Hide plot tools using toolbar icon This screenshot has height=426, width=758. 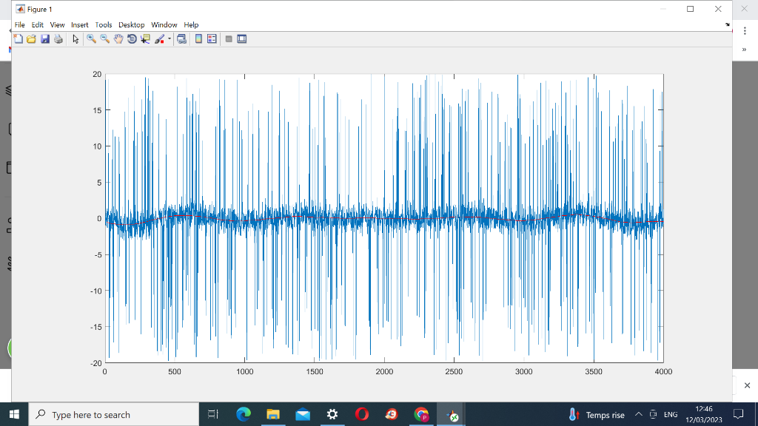coord(229,39)
